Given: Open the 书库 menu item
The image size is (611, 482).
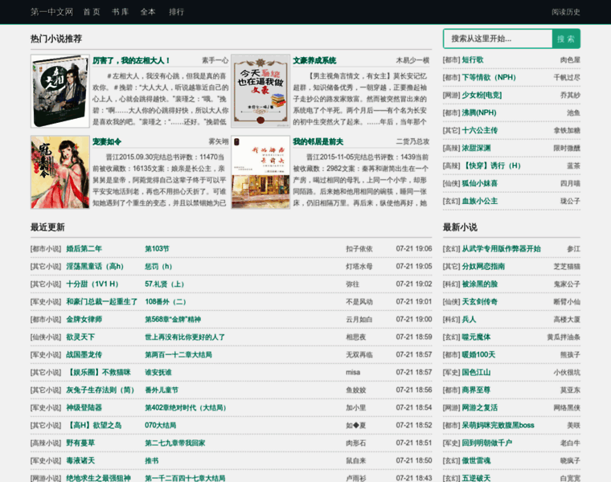Looking at the screenshot, I should tap(121, 12).
